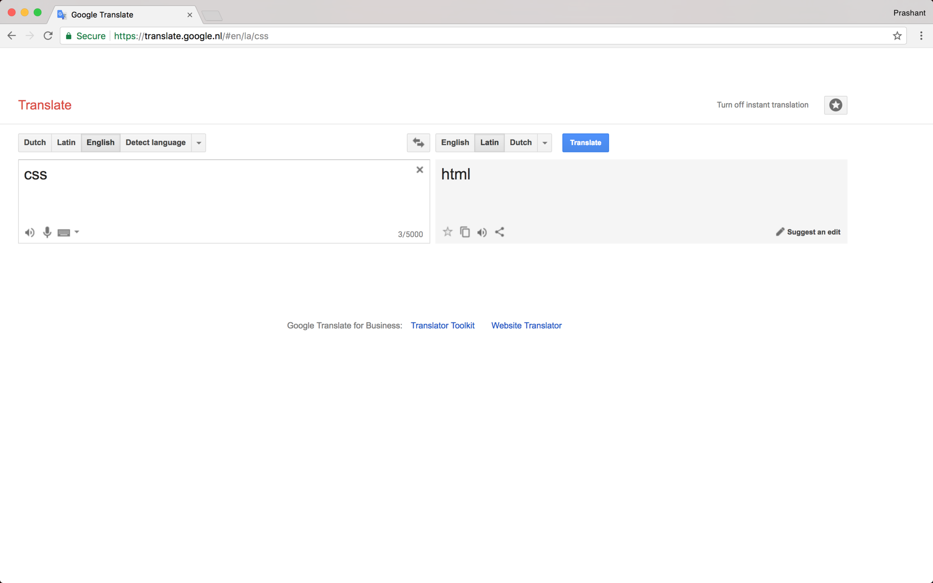Select Detect language as the source
Image resolution: width=933 pixels, height=583 pixels.
tap(155, 143)
